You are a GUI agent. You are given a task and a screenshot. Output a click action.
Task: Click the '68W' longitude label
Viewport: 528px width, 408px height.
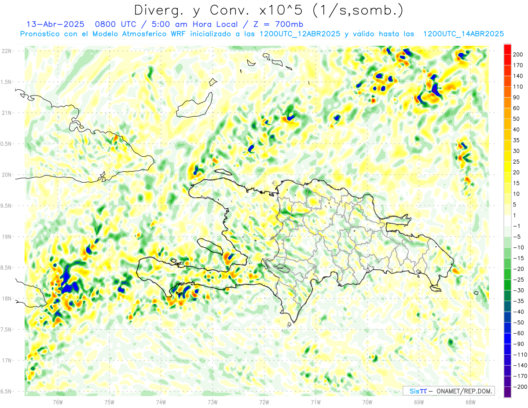coord(470,402)
